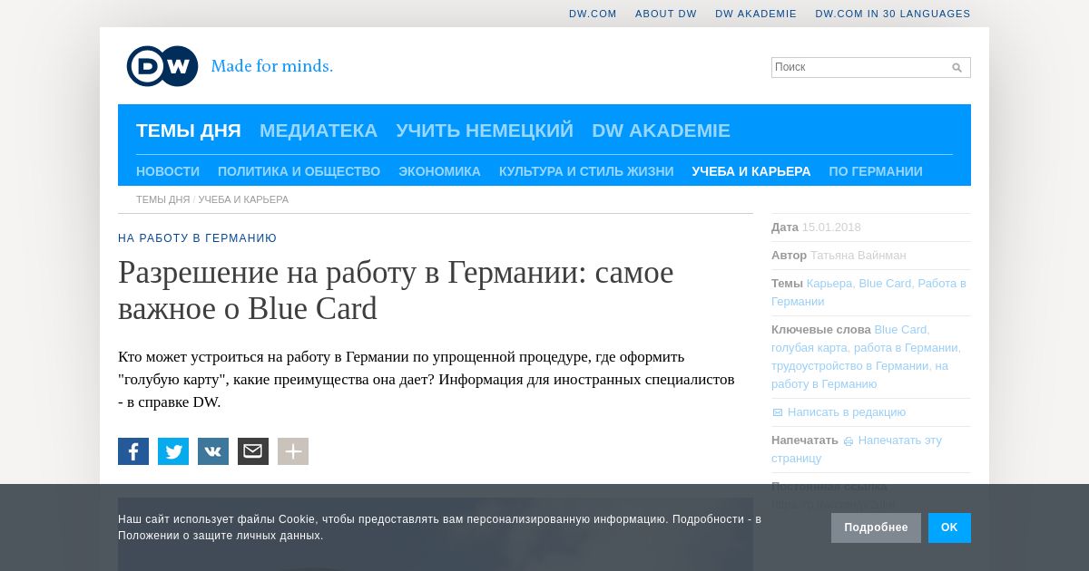
Task: Open УЧЕБА И КАРЬЕРА section tab
Action: [x=751, y=171]
